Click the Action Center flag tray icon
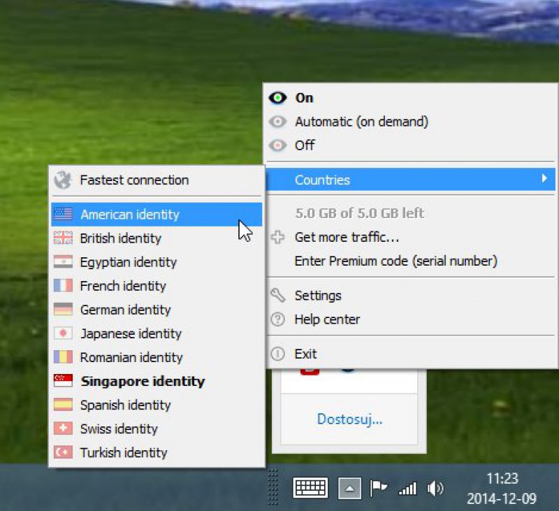This screenshot has width=559, height=511. click(378, 488)
